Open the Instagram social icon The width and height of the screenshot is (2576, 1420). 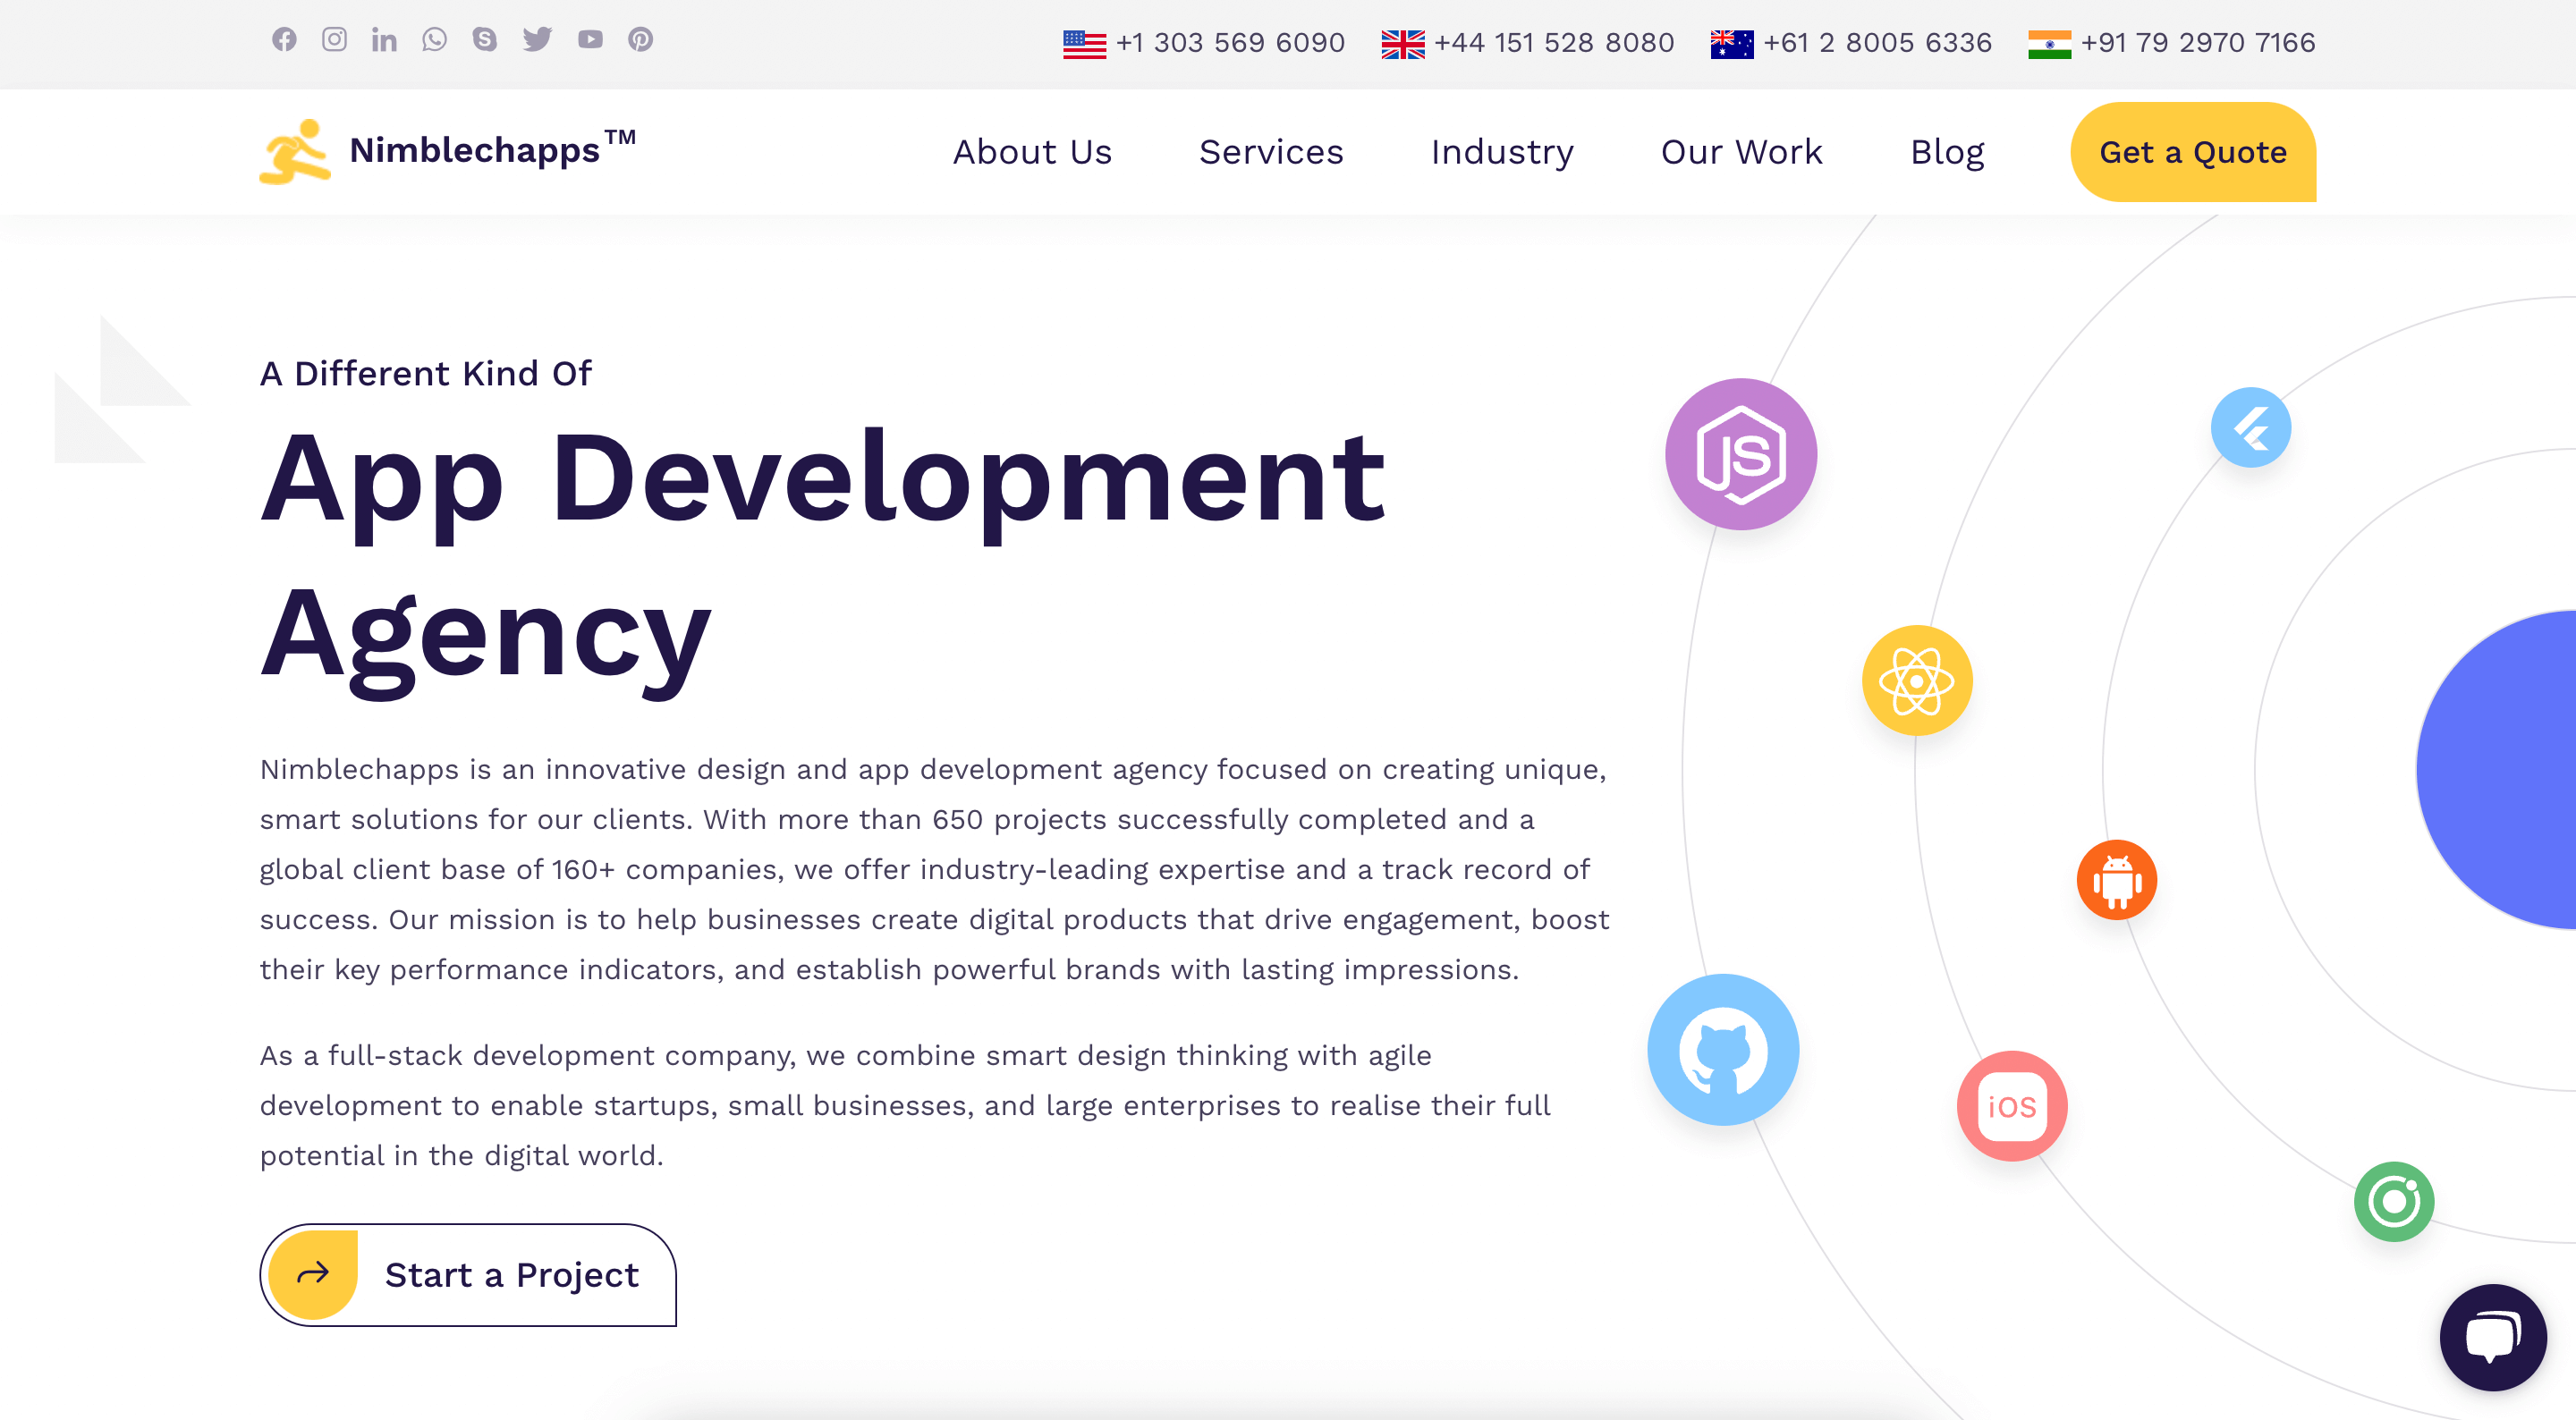pos(334,39)
